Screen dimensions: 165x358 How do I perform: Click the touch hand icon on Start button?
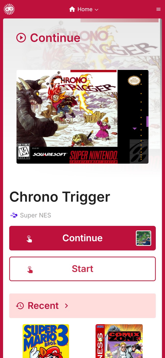tap(30, 269)
